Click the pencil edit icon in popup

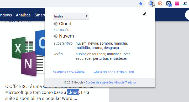pos(145,14)
